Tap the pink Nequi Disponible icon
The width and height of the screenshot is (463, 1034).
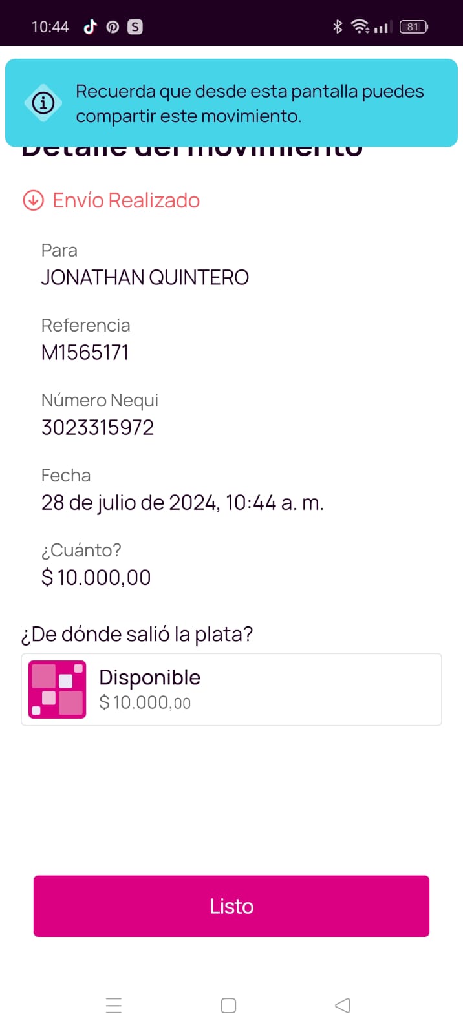pyautogui.click(x=58, y=690)
